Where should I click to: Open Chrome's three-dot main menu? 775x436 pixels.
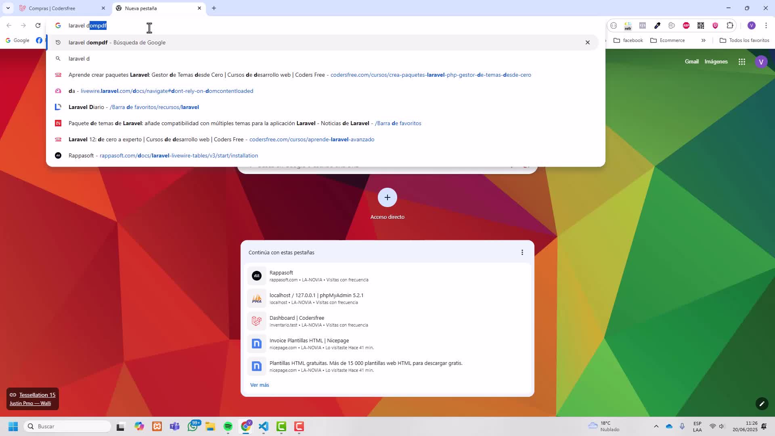point(766,25)
